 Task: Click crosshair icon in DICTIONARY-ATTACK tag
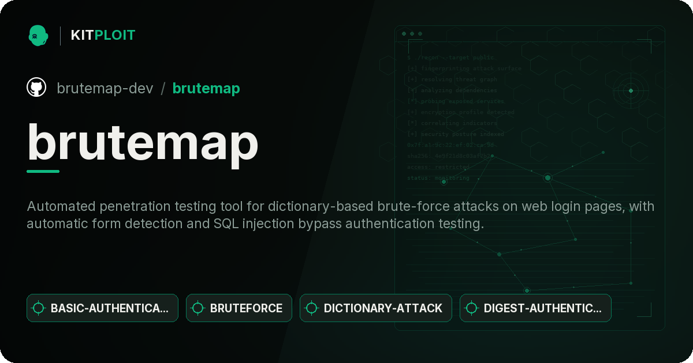[312, 308]
